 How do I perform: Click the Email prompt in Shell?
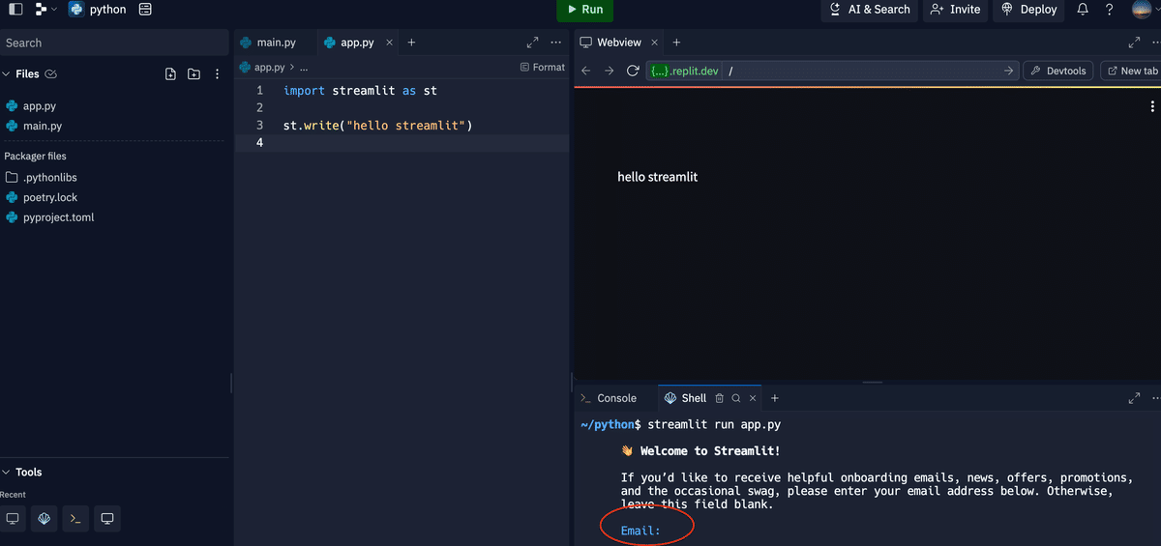click(640, 531)
